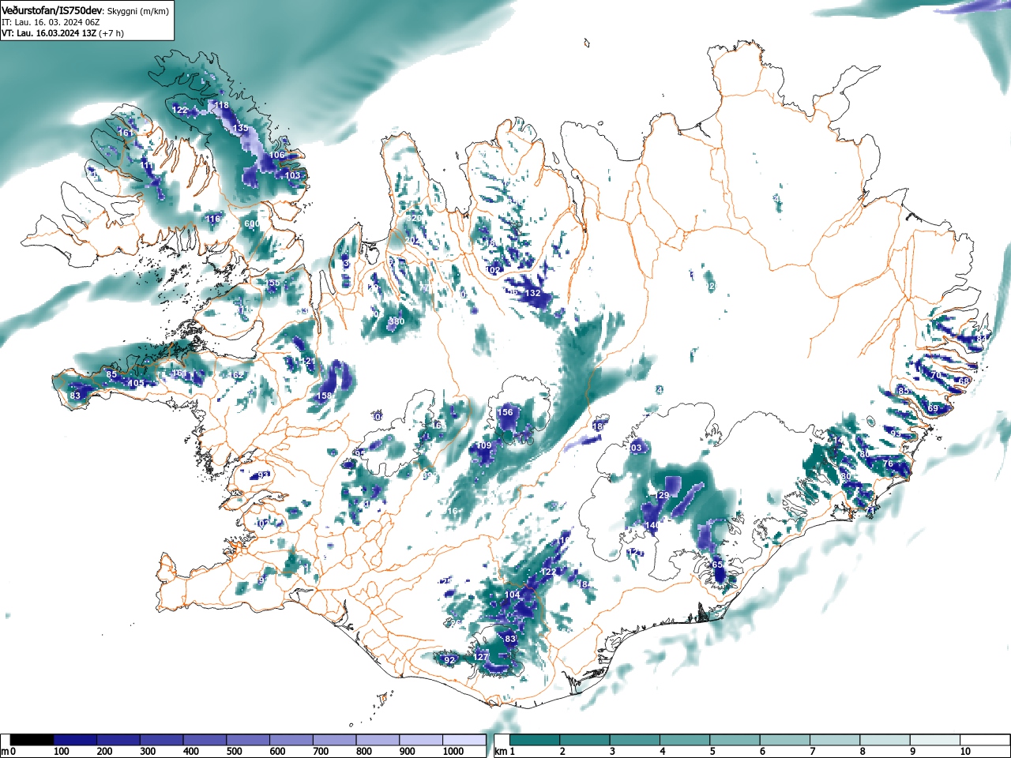
Task: Click the '104' value in south Iceland
Action: tap(512, 595)
